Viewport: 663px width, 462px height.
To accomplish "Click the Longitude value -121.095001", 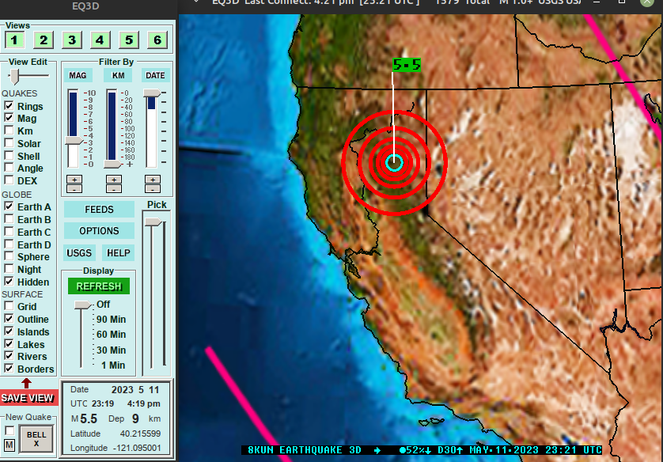I will pyautogui.click(x=137, y=448).
